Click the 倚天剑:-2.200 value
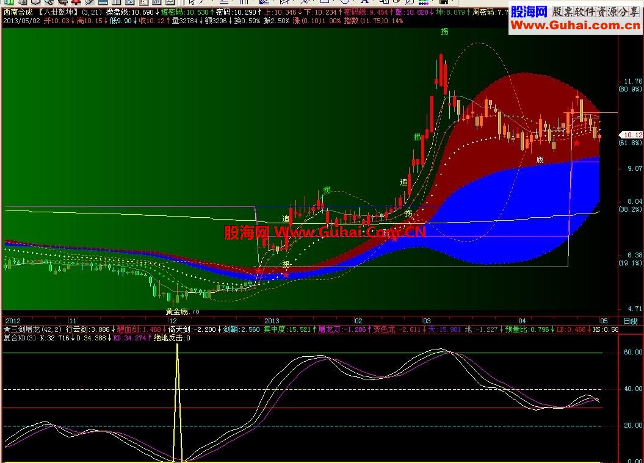The image size is (644, 463). [x=192, y=329]
